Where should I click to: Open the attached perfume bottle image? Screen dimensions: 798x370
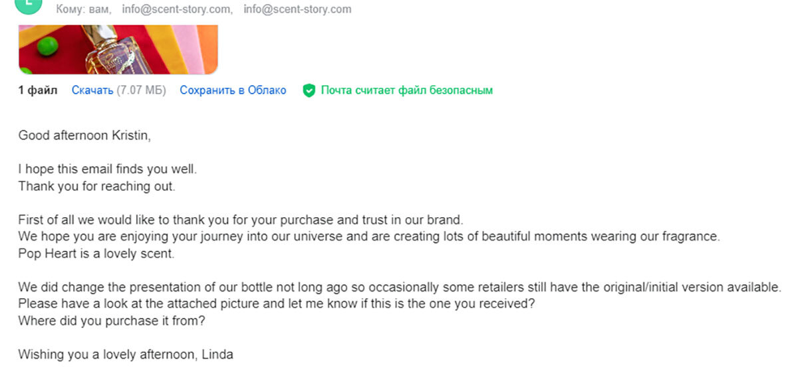(x=118, y=49)
